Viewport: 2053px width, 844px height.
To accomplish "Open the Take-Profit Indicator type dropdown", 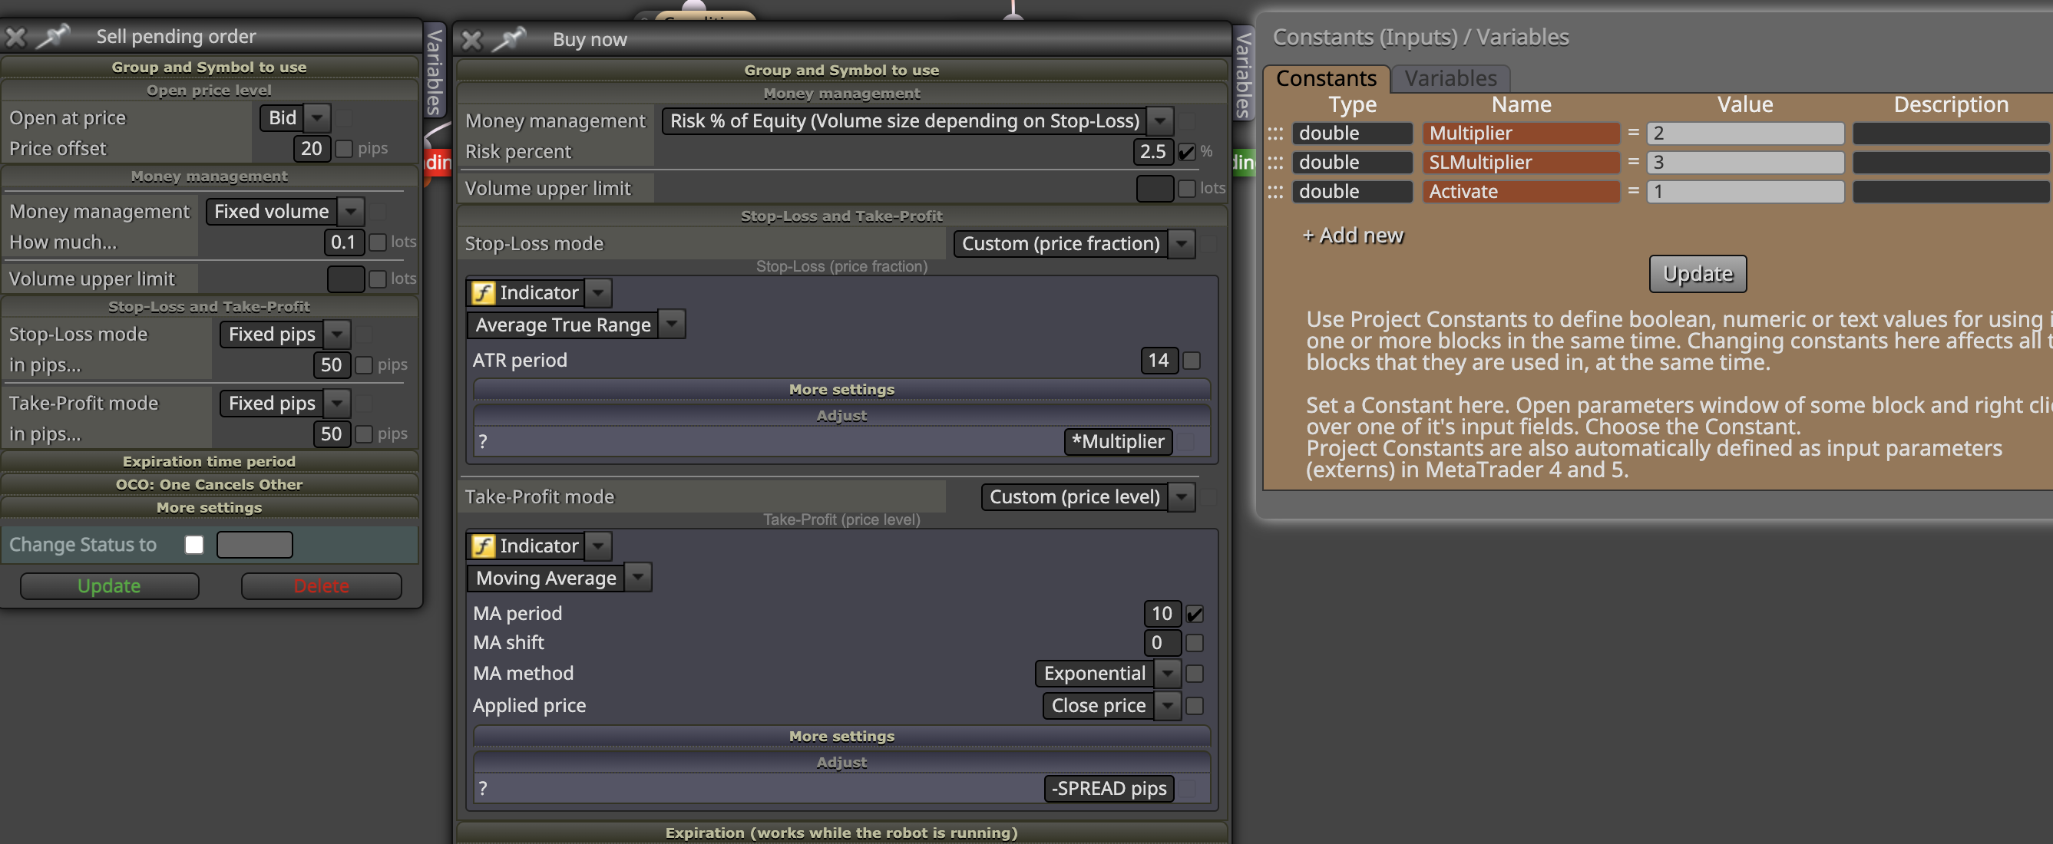I will [598, 546].
